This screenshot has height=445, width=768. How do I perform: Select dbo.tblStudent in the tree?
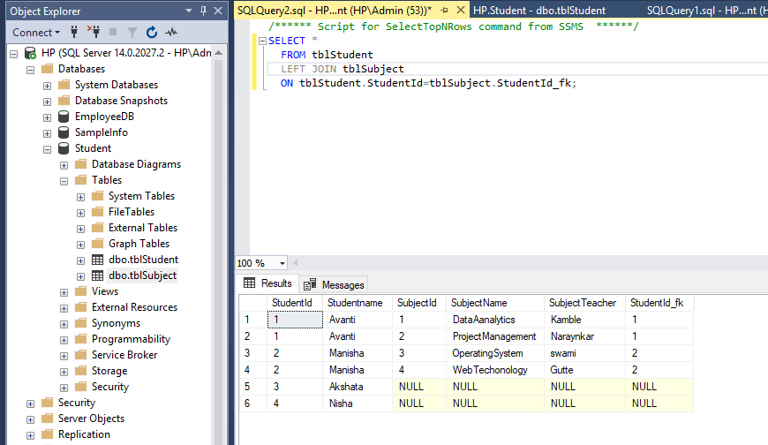coord(144,260)
